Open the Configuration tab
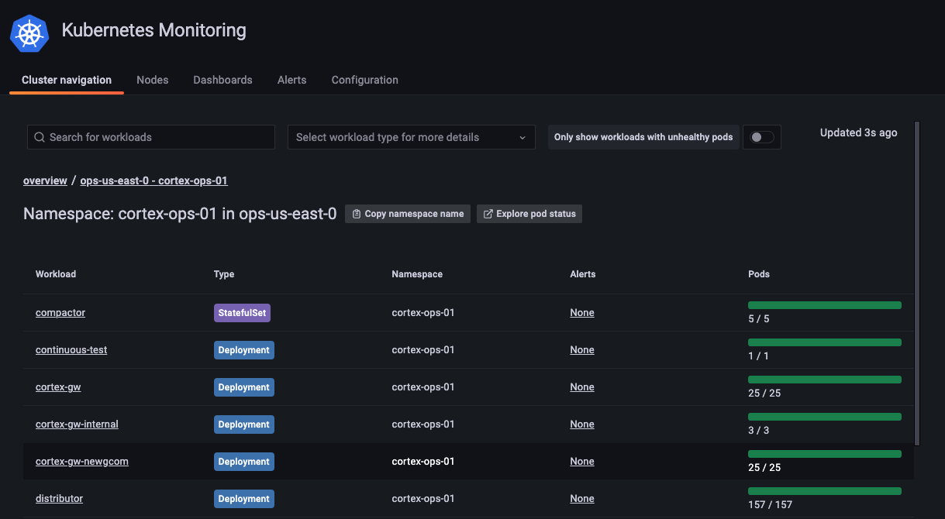 tap(364, 80)
